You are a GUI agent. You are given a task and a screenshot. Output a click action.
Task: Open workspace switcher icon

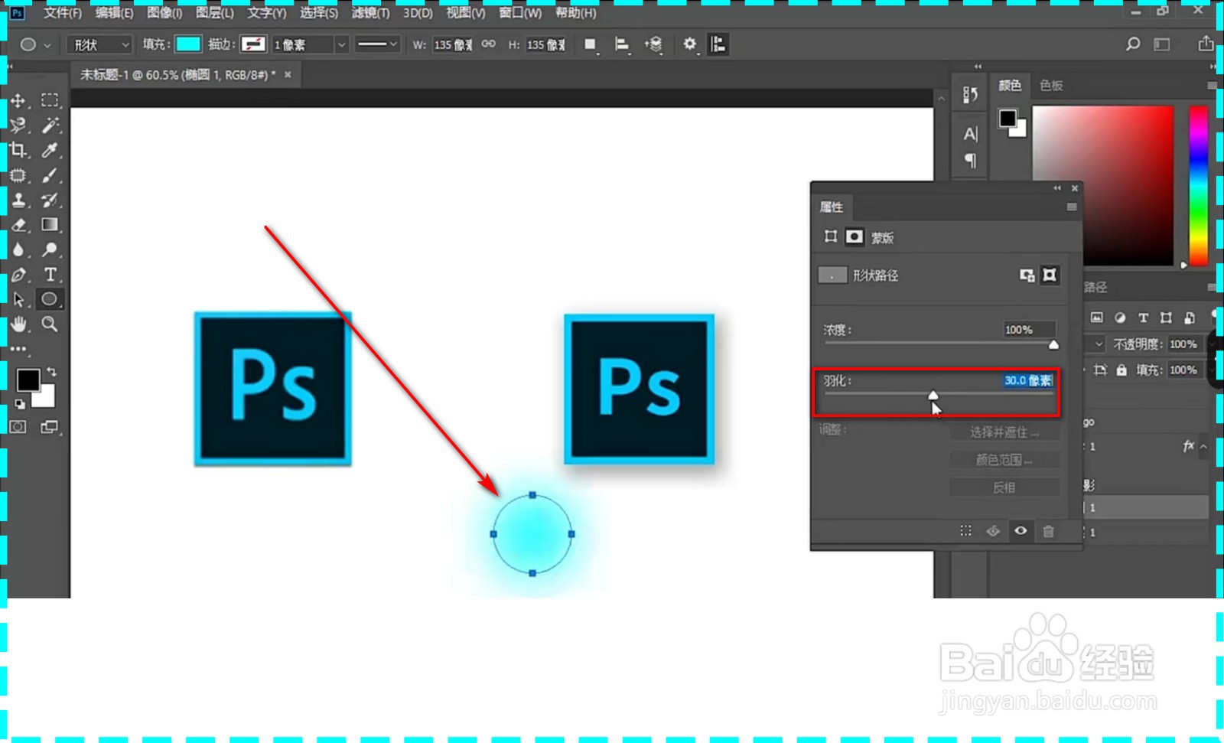click(x=1162, y=44)
